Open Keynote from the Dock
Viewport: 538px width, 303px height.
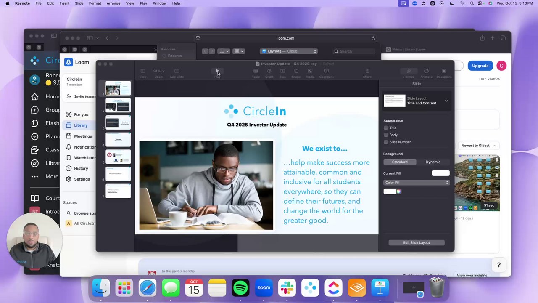click(x=380, y=288)
